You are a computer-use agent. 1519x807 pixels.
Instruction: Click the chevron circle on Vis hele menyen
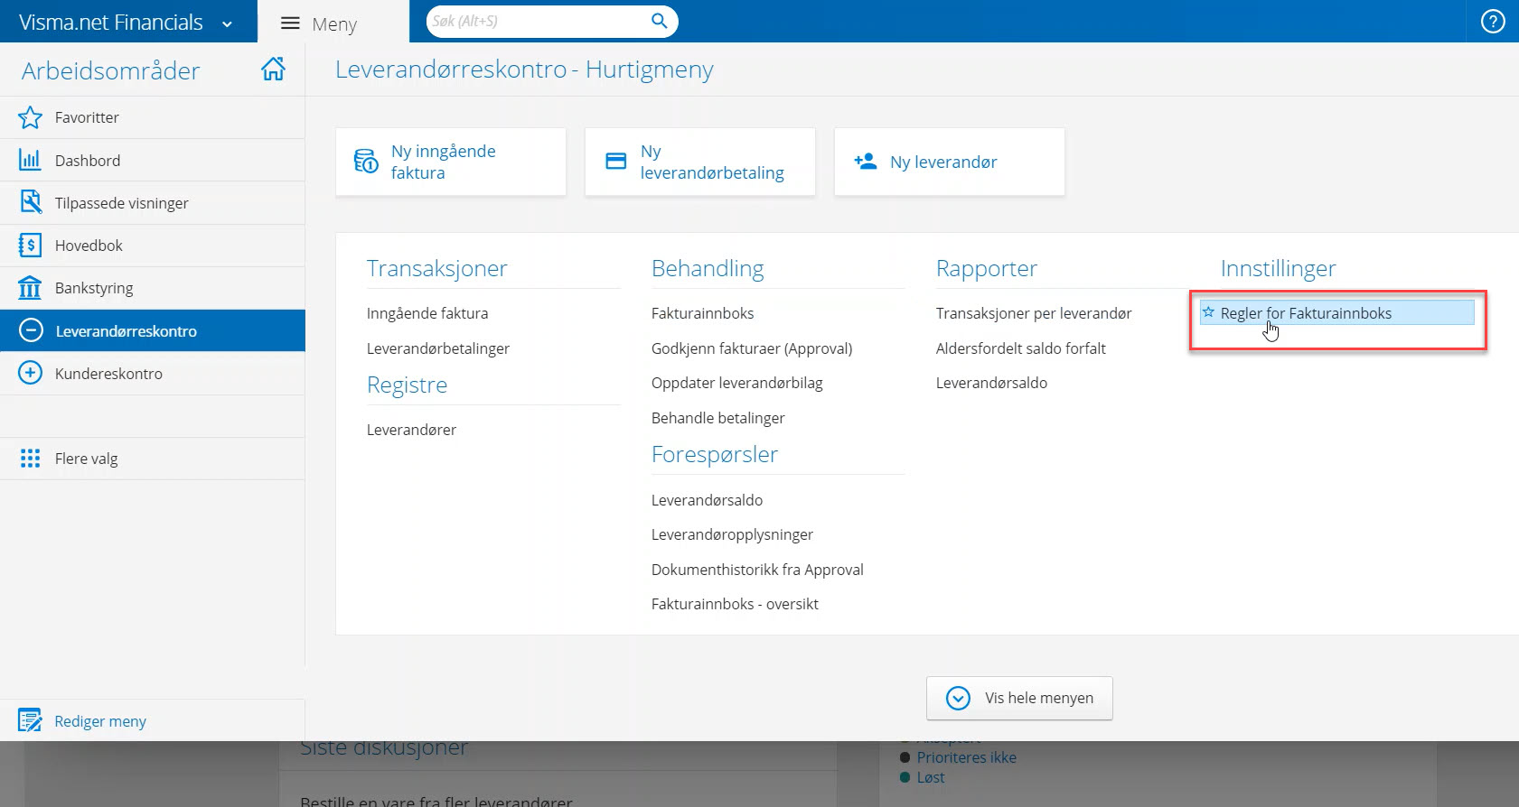click(x=958, y=698)
